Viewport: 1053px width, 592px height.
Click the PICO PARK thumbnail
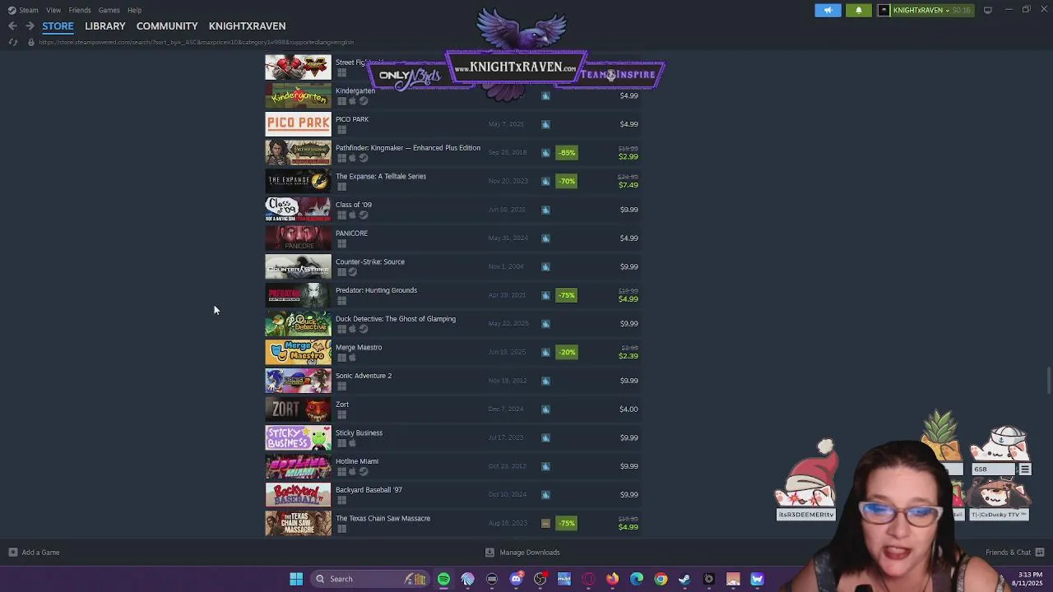click(298, 124)
